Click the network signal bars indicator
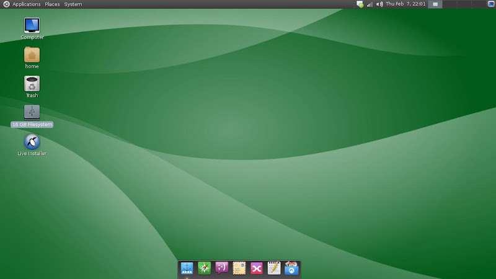The image size is (496, 279). click(370, 4)
